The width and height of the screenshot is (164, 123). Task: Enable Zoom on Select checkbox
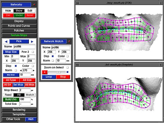[68, 68]
